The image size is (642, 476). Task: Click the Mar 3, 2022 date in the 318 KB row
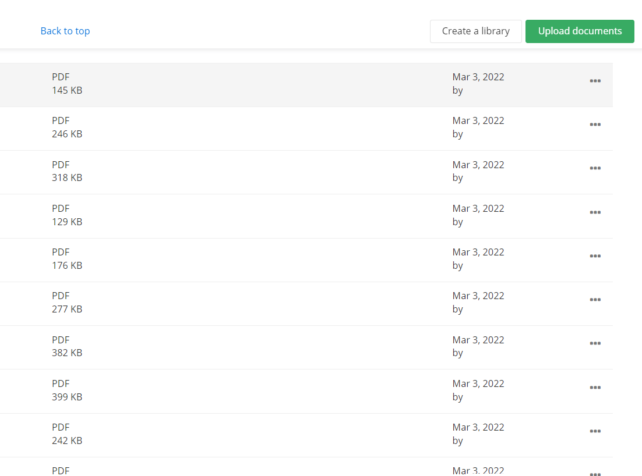(x=478, y=165)
